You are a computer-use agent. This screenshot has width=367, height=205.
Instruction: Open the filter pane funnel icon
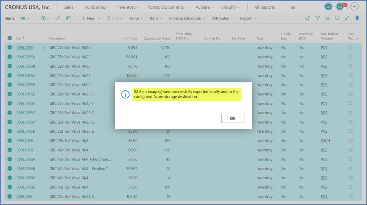coord(317,18)
